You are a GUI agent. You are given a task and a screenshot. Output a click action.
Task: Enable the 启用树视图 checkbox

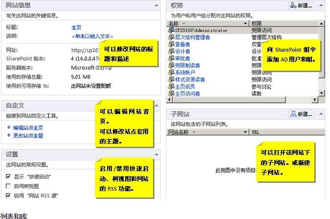8,186
